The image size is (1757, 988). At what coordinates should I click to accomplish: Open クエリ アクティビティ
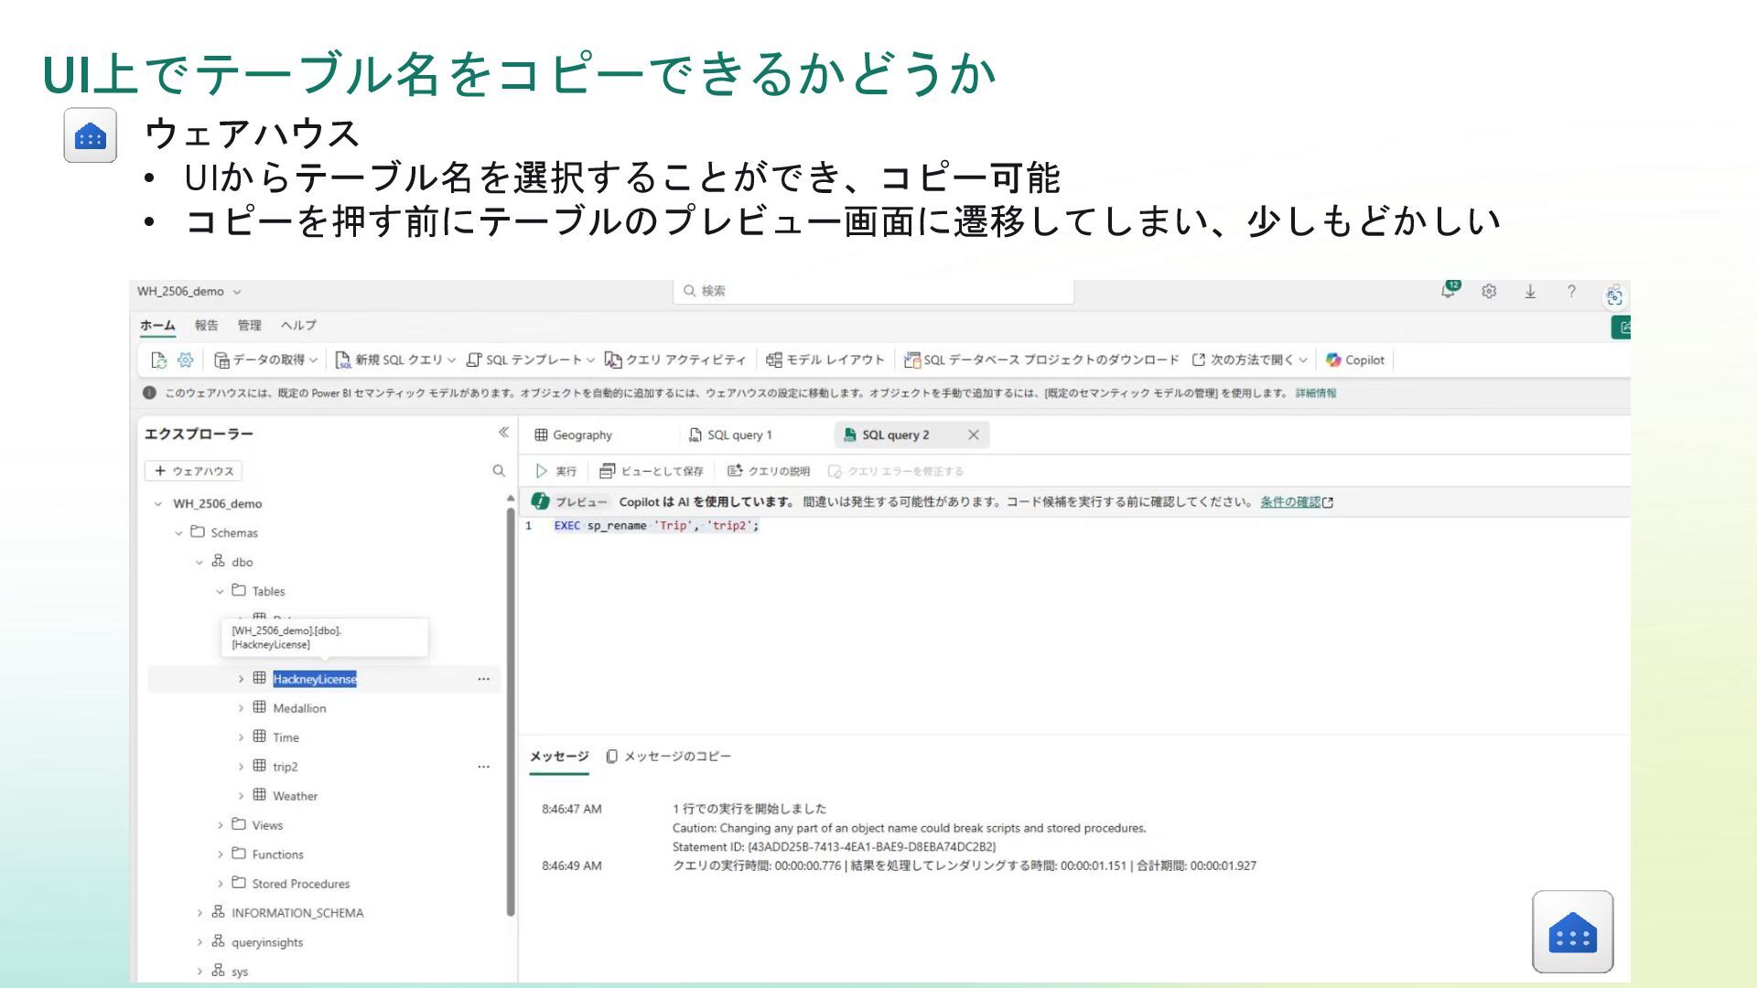click(675, 360)
